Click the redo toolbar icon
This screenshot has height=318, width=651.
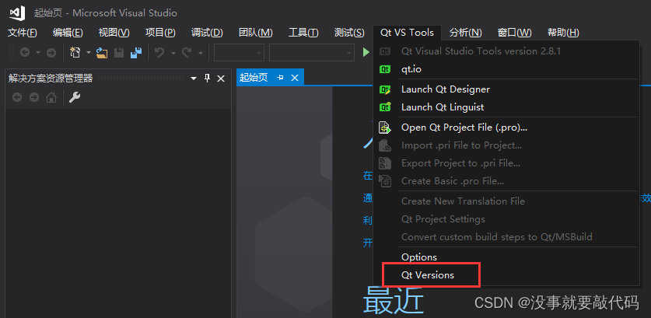tap(187, 52)
